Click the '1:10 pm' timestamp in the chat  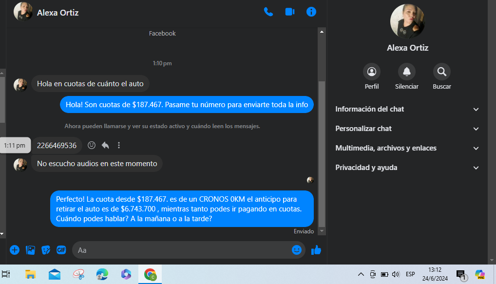click(162, 63)
